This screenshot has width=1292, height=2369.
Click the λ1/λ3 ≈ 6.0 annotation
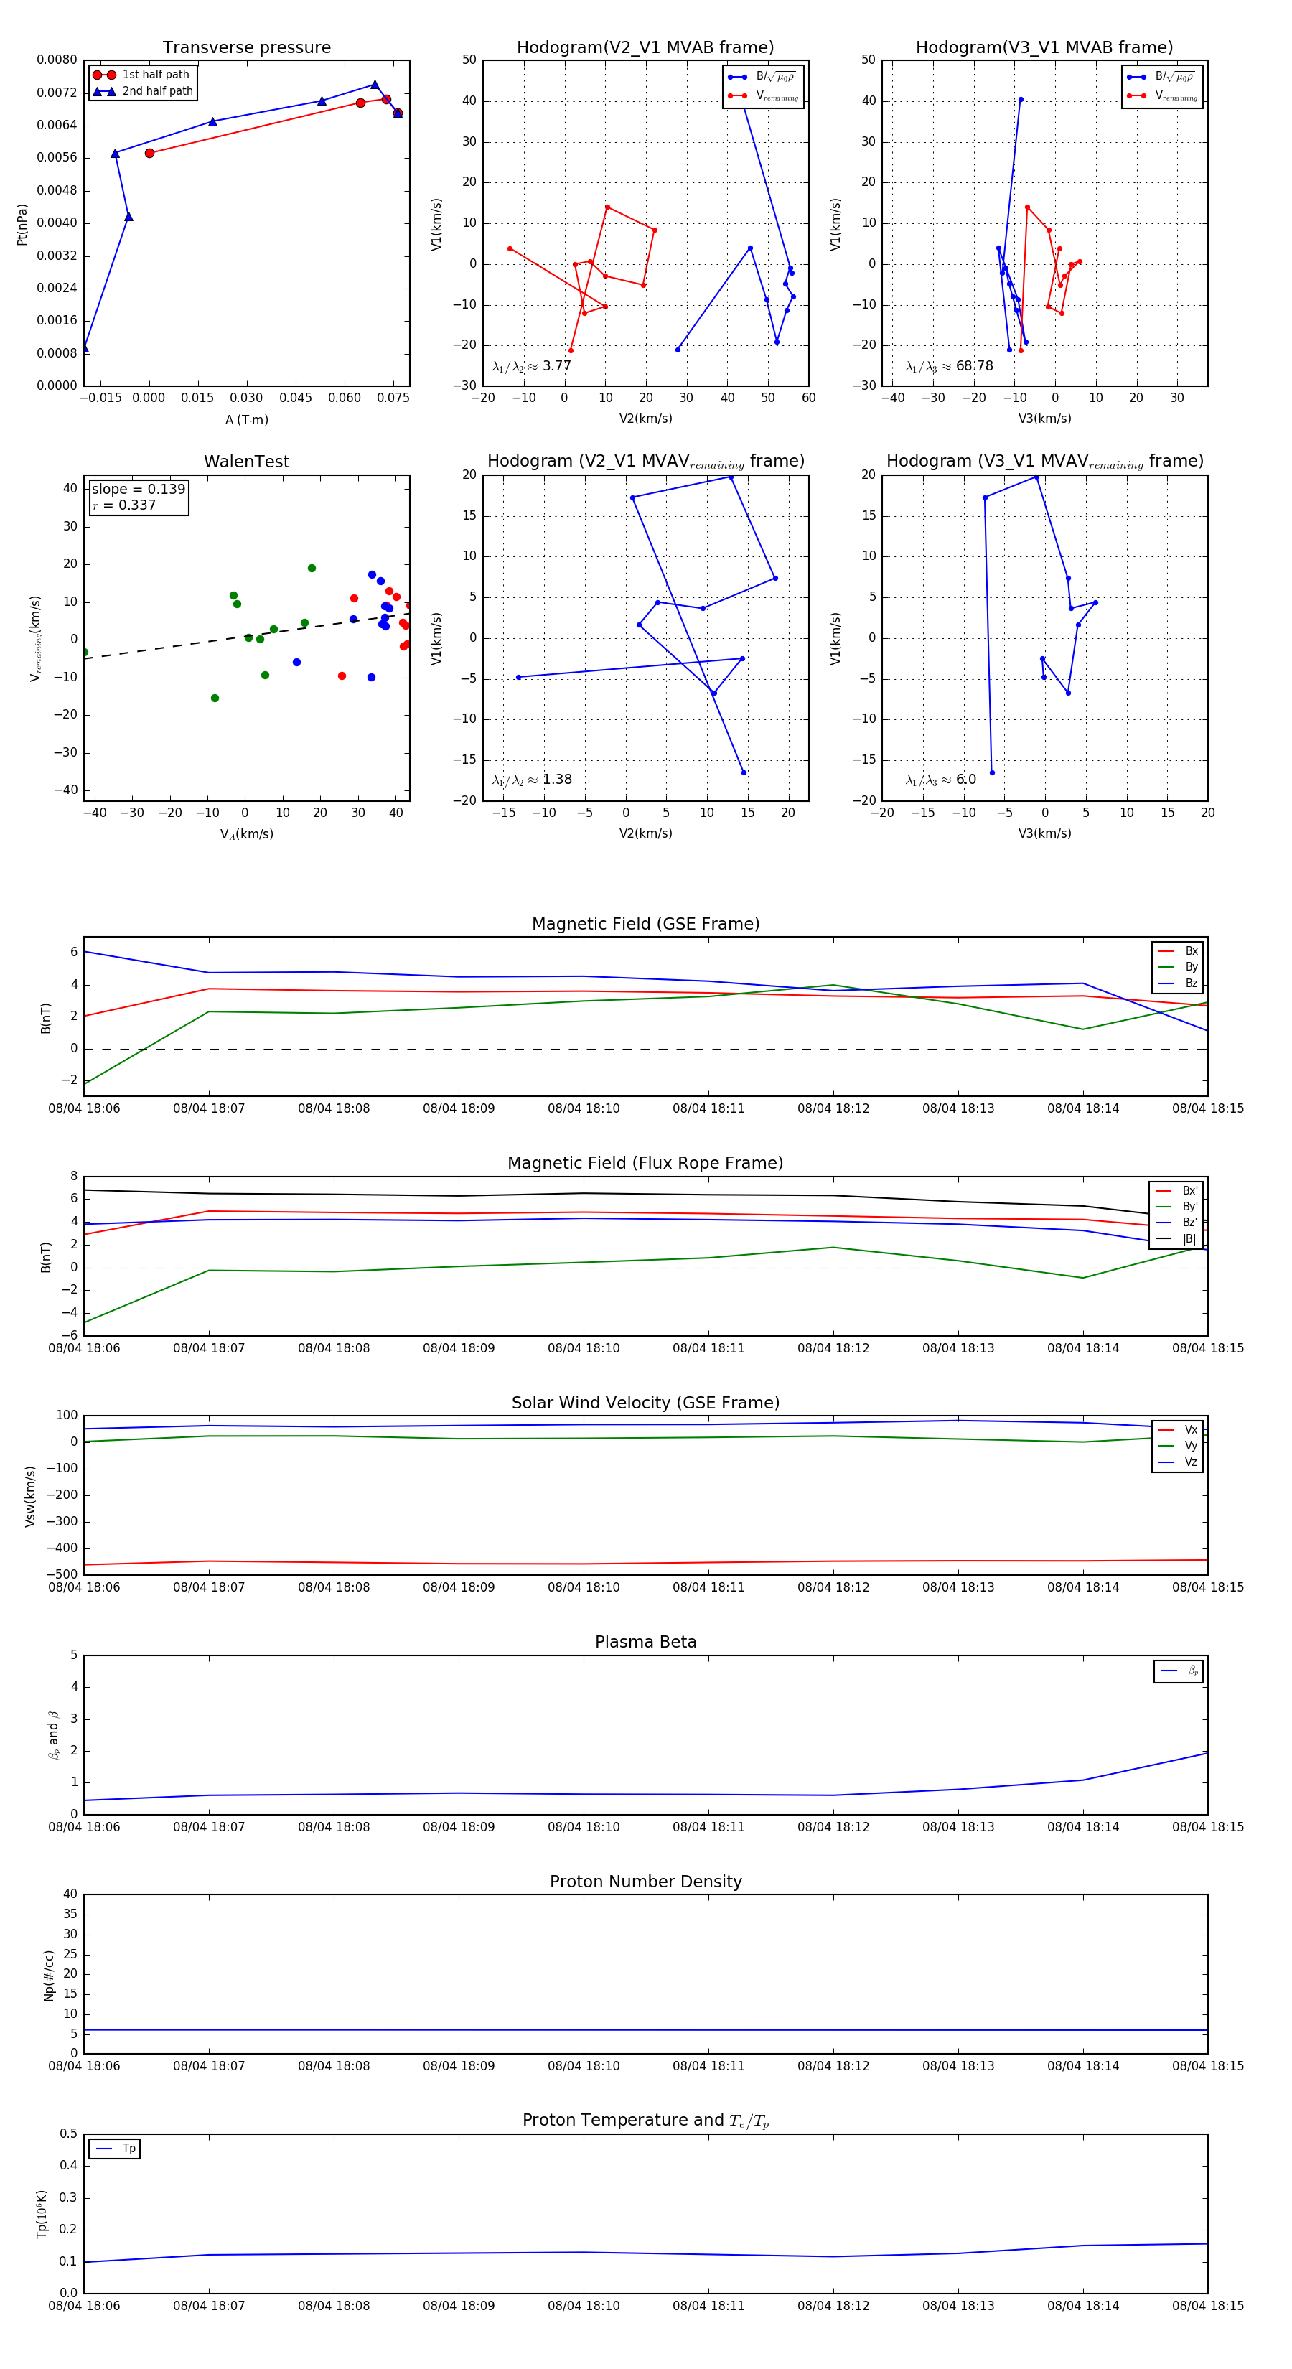point(941,780)
